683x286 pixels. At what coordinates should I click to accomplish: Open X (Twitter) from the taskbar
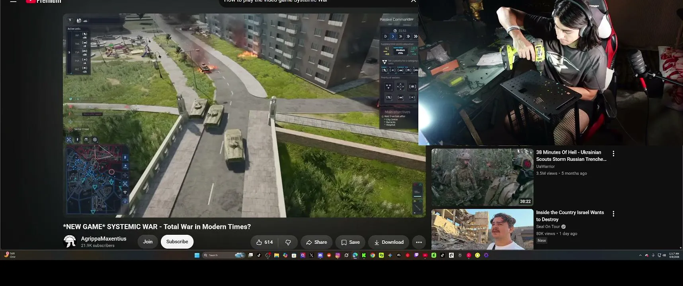tap(311, 255)
